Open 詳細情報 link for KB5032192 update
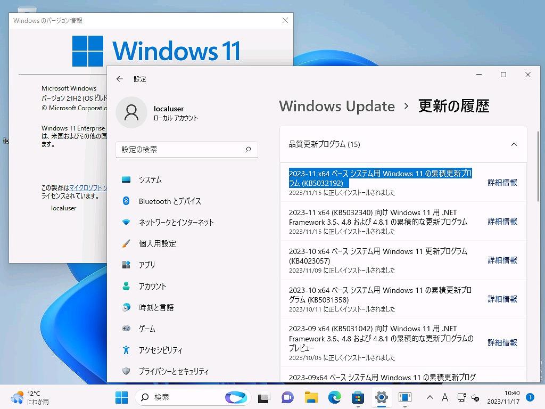The width and height of the screenshot is (545, 409). pos(502,182)
